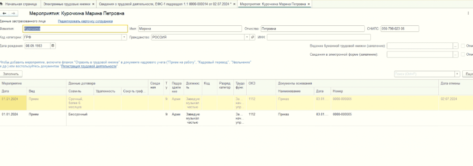Open calendar picker for Дата рождения
Screen dimensions: 473x166
point(53,46)
